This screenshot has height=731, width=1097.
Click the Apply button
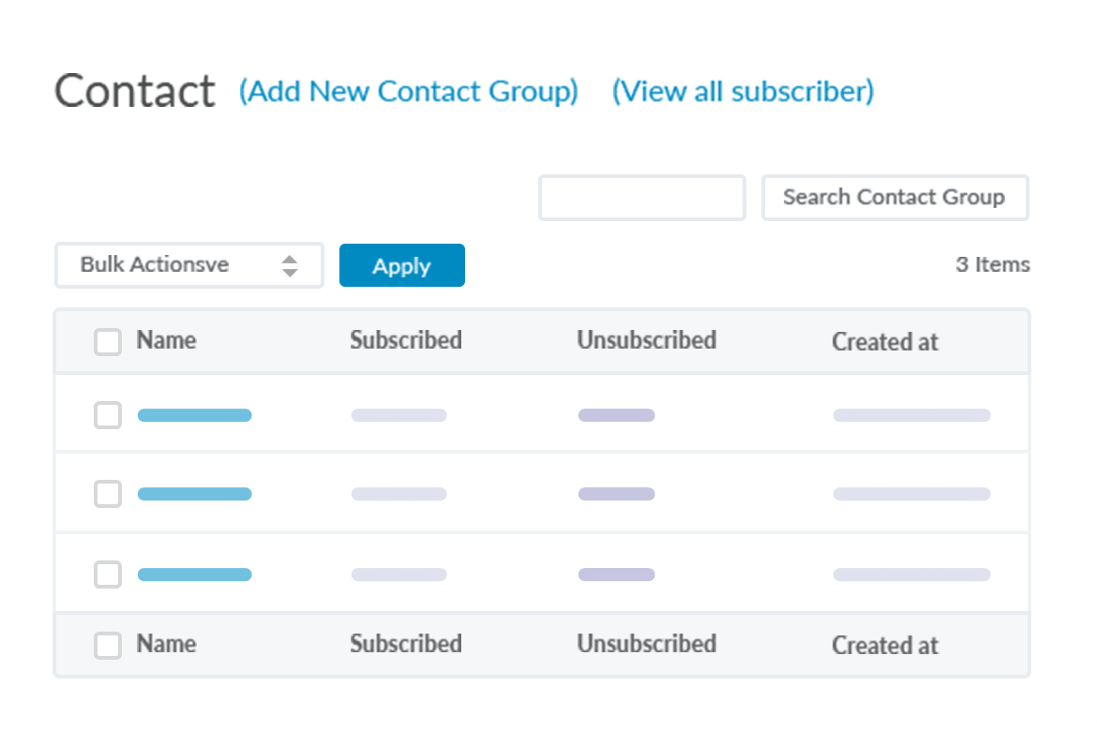tap(401, 265)
